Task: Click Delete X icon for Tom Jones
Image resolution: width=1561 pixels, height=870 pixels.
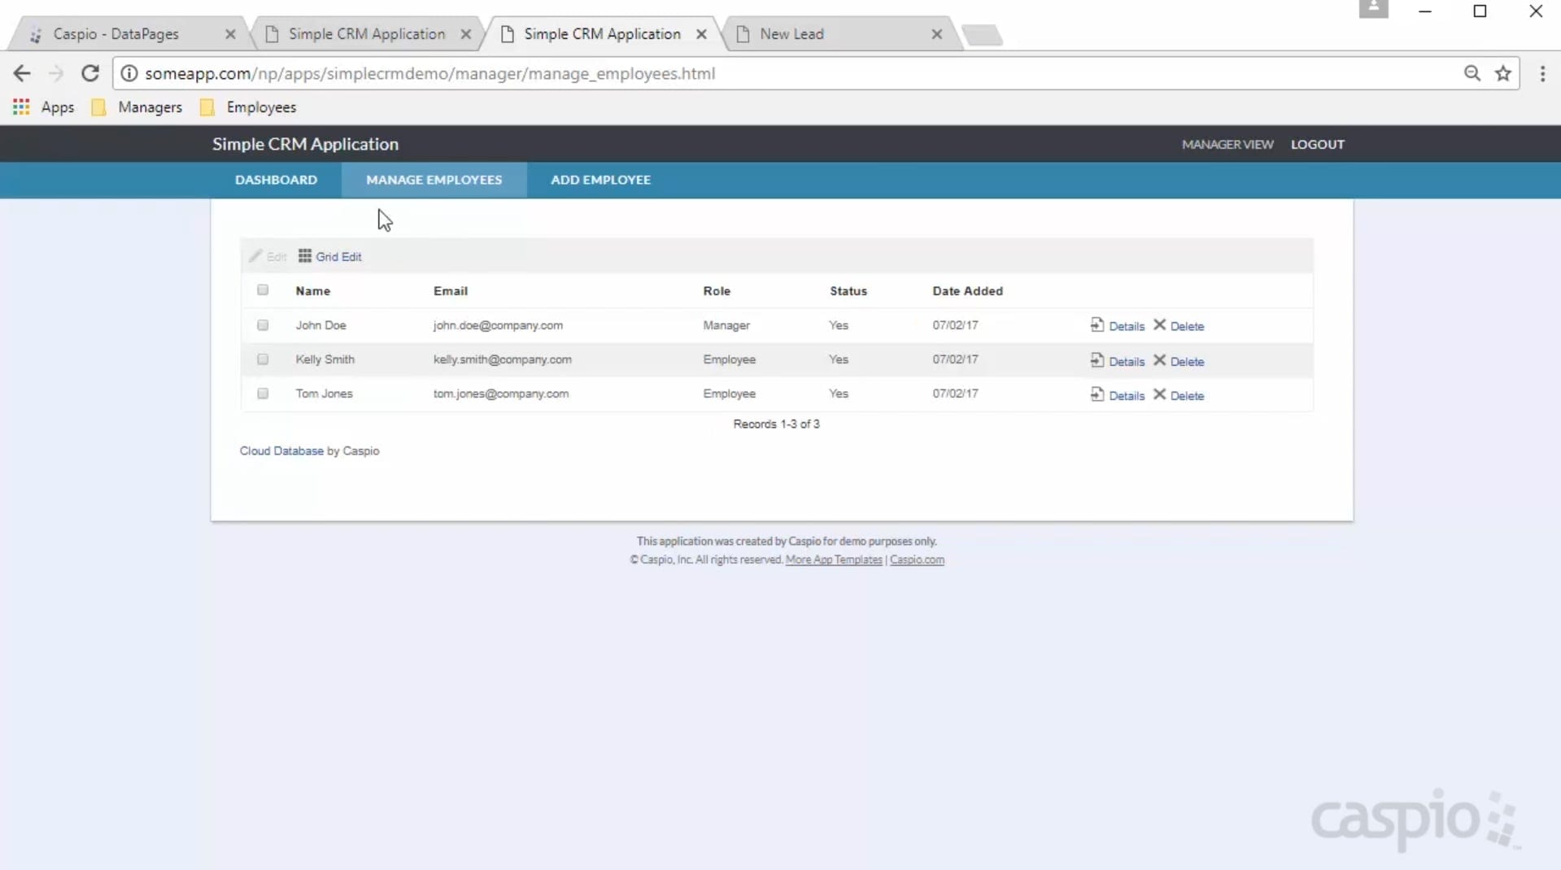Action: 1159,394
